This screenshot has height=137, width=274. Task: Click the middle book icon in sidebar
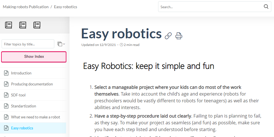(x=23, y=25)
